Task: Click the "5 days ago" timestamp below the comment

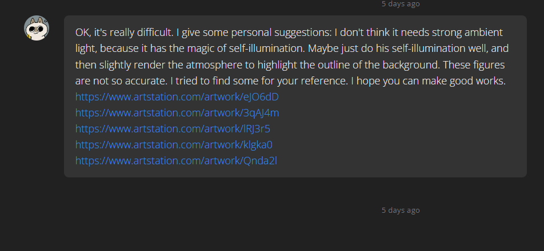Action: [401, 210]
